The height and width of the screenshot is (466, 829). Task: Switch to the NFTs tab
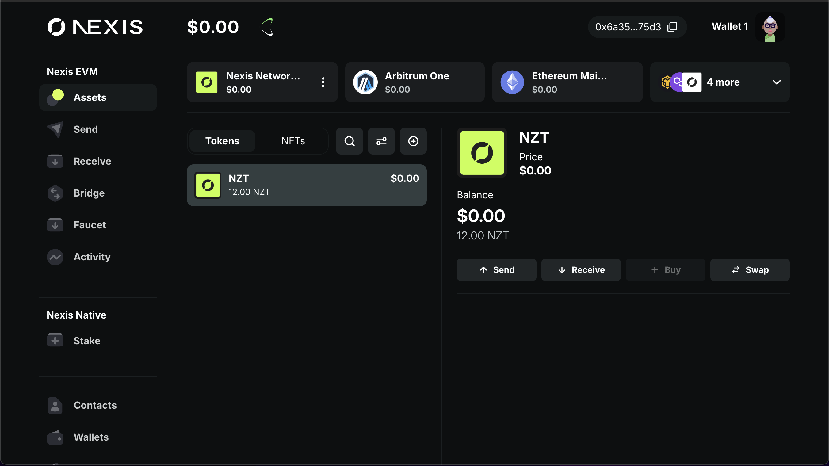click(x=293, y=141)
